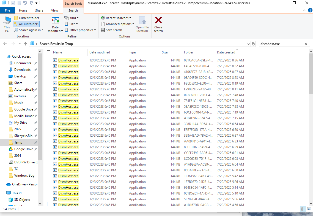The width and height of the screenshot is (313, 216).
Task: Open Search again in dropdown
Action: click(29, 30)
